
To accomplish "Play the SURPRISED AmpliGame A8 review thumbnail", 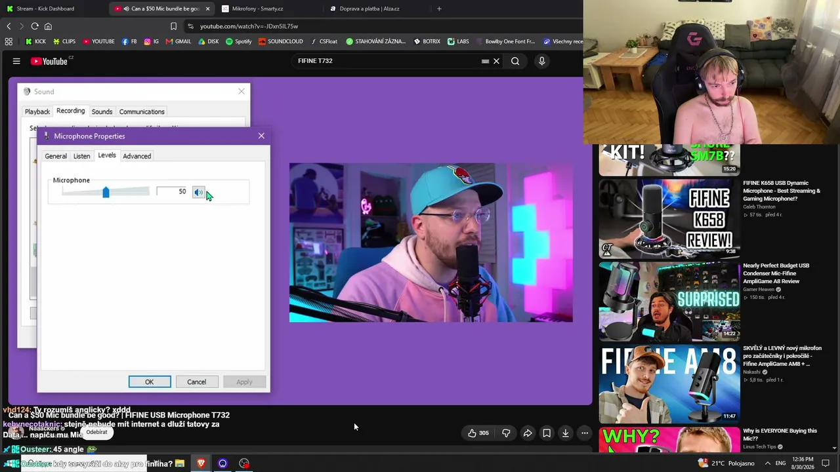I will (669, 301).
